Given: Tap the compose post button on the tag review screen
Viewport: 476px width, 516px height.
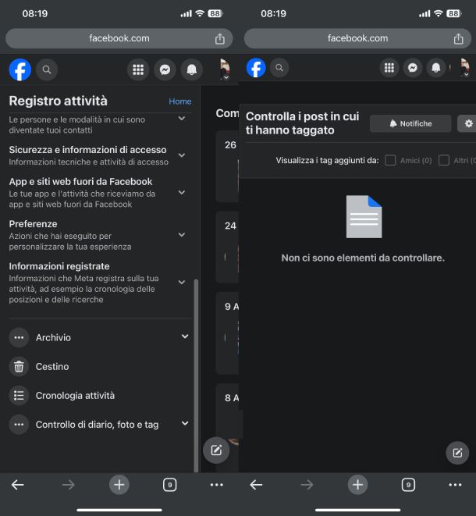Looking at the screenshot, I should point(457,453).
